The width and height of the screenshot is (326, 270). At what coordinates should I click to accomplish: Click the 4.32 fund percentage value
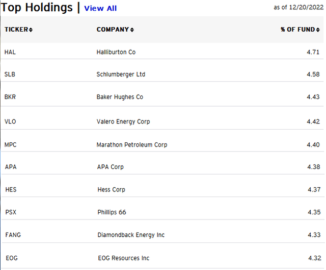[x=315, y=258]
